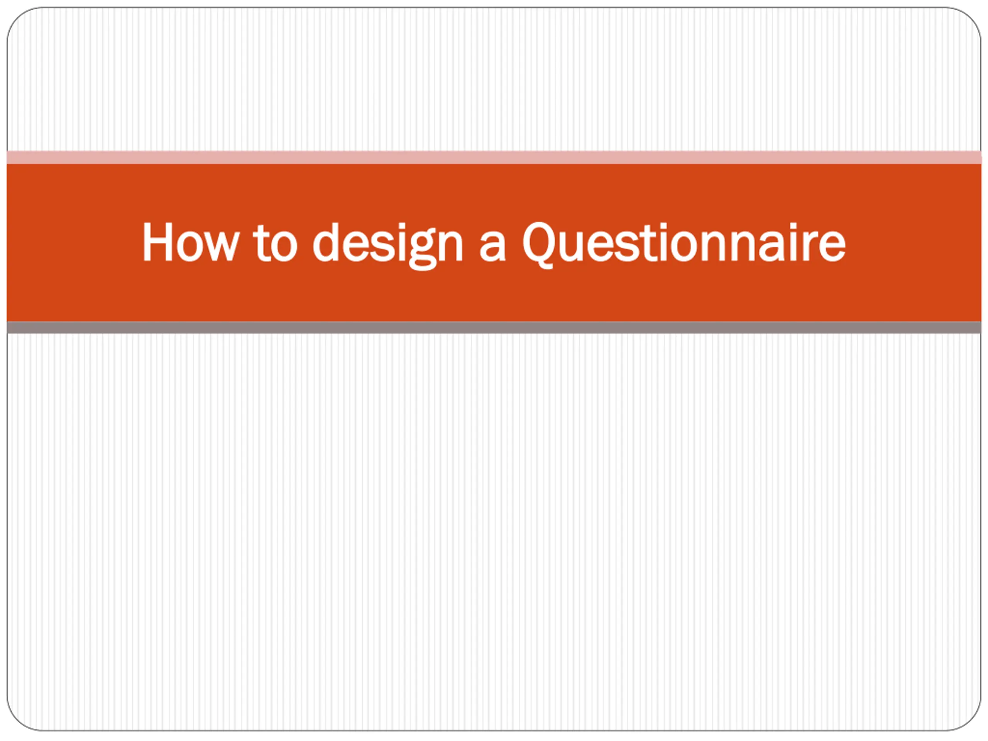Image resolution: width=988 pixels, height=741 pixels.
Task: Select the gray stripe beneath the orange banner
Action: [494, 327]
